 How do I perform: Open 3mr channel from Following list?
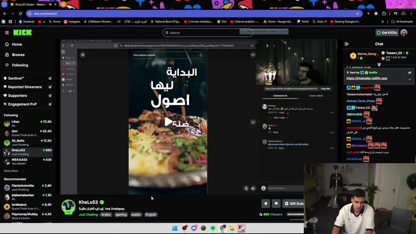point(28,133)
